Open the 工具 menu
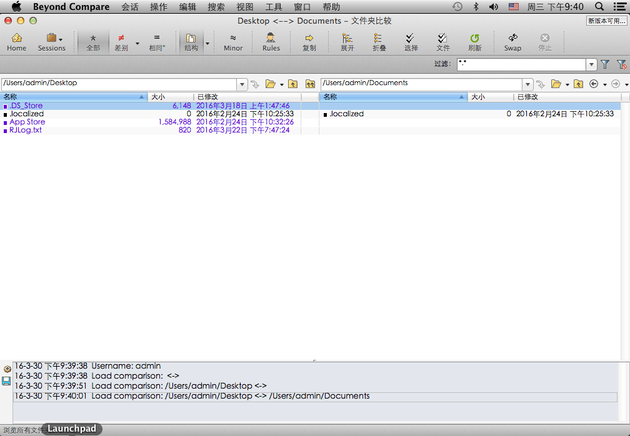Screen dimensions: 630x436 click(x=274, y=6)
